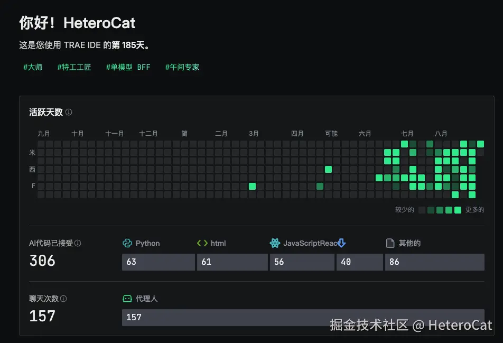Click the bright green cell under 可能

[328, 169]
